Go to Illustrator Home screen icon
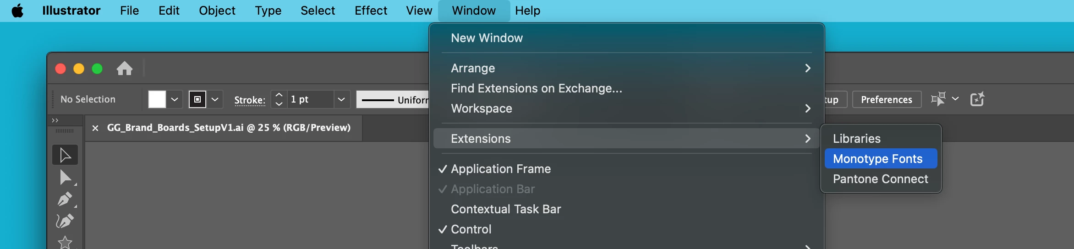The width and height of the screenshot is (1074, 249). [124, 69]
